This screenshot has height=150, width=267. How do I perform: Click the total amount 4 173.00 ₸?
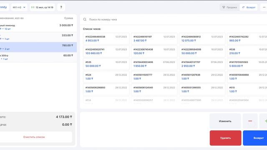click(64, 117)
